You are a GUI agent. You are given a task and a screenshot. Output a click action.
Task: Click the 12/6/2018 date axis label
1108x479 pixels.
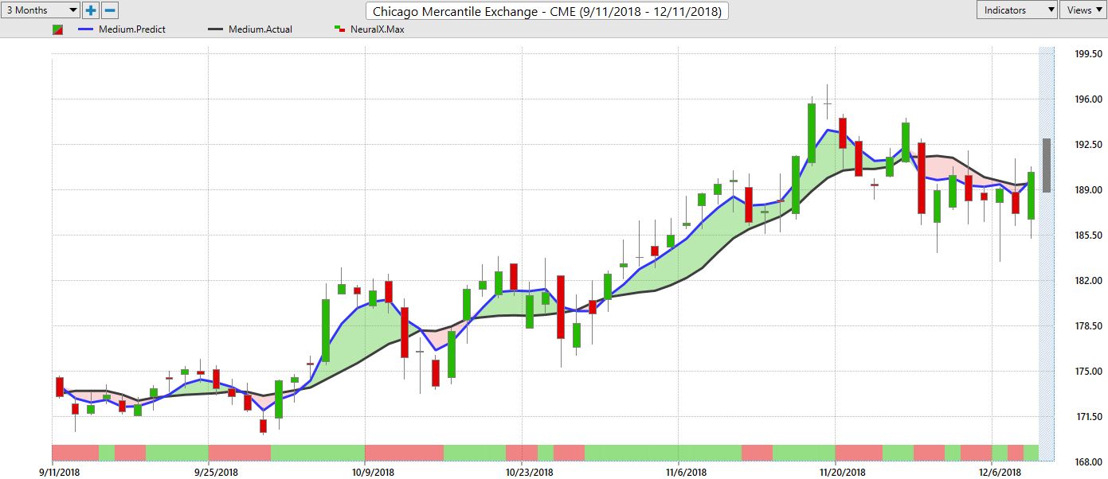(1000, 472)
